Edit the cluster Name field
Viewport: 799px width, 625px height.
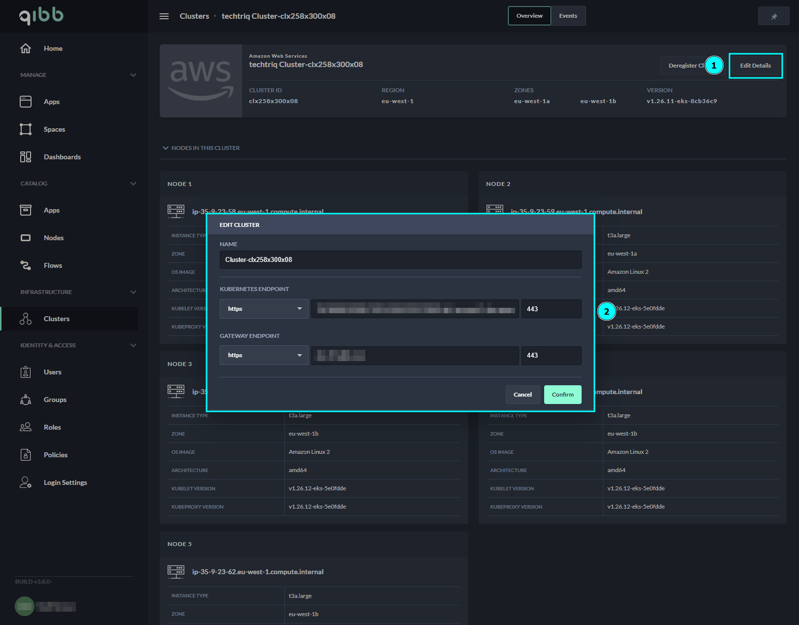point(400,259)
